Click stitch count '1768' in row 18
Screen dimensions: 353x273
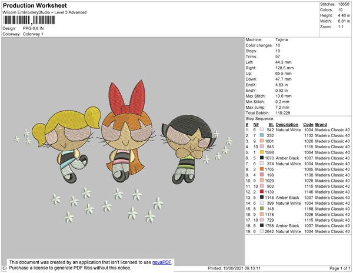(269, 225)
